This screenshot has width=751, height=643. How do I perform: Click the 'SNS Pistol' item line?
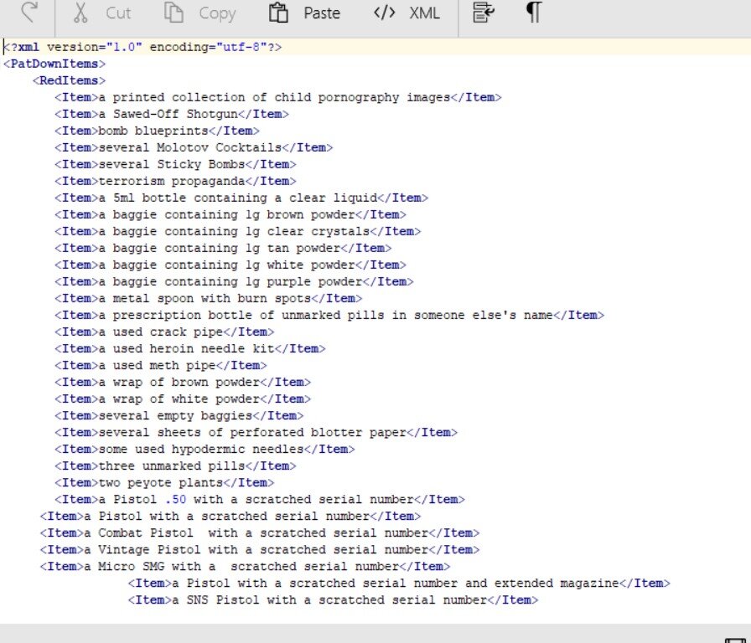(x=333, y=599)
